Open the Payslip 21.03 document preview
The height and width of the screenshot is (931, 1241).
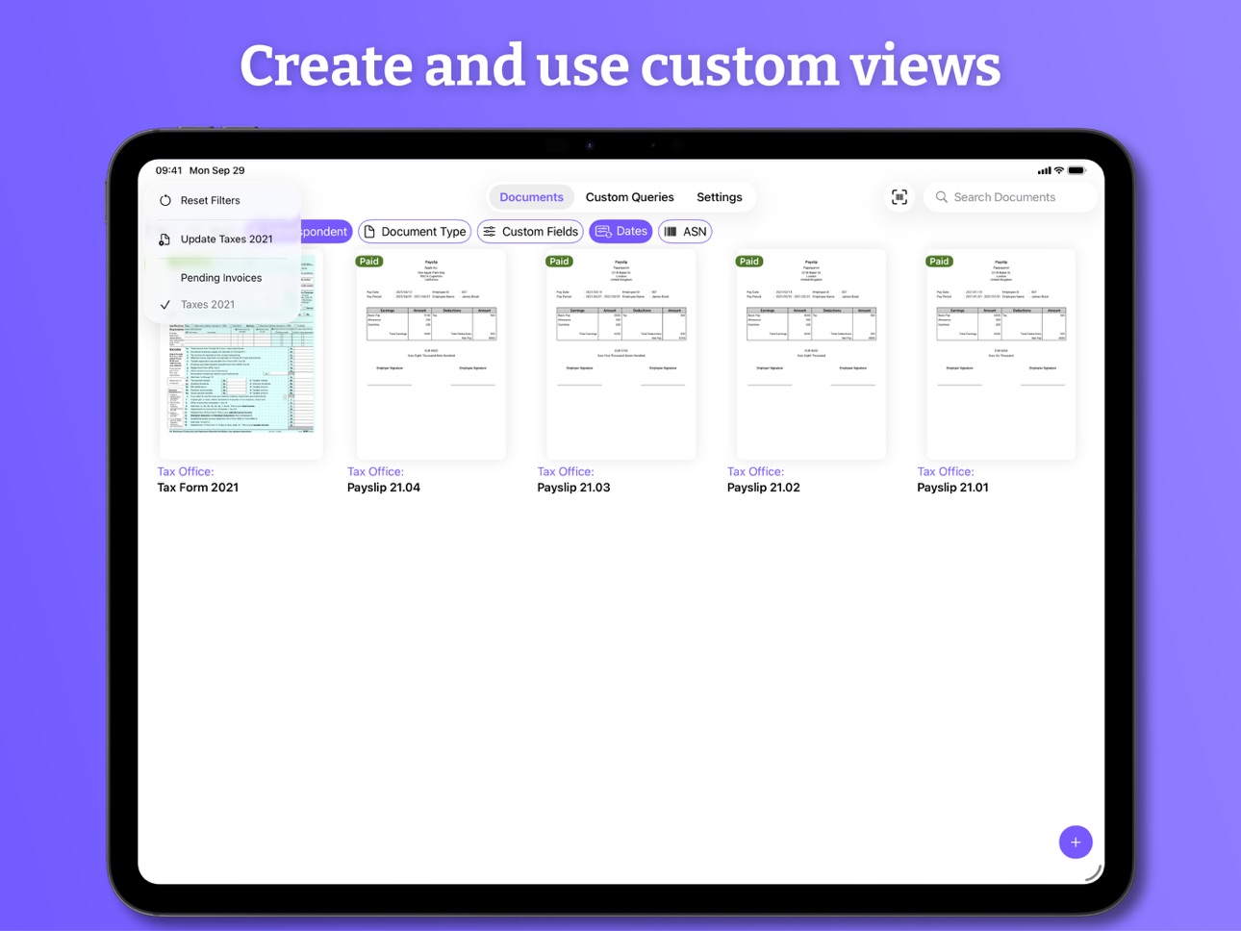pyautogui.click(x=620, y=354)
